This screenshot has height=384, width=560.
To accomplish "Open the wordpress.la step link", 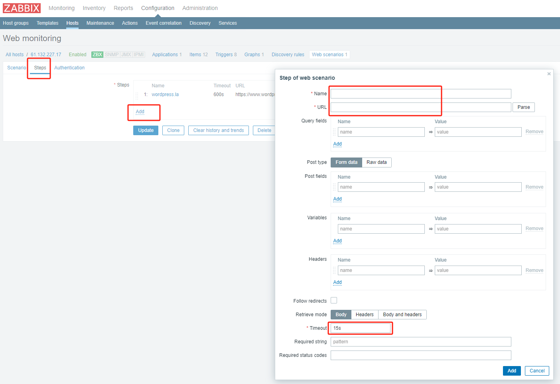I will click(x=165, y=95).
